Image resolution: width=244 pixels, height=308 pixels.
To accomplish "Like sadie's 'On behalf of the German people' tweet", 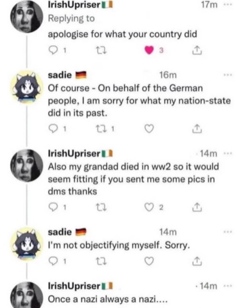I will (x=149, y=129).
